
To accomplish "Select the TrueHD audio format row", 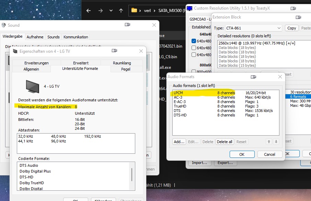I will point(226,106).
